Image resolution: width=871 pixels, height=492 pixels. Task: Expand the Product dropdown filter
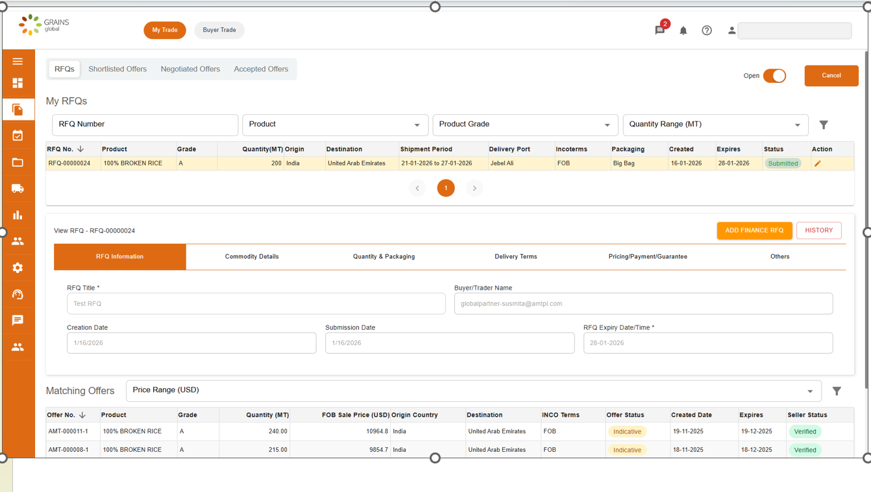pyautogui.click(x=335, y=124)
